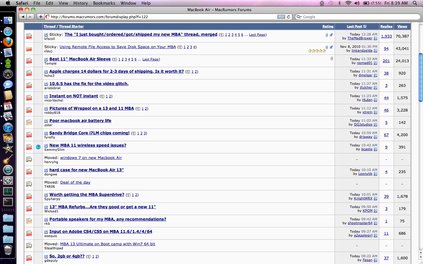423x264 pixels.
Task: Click the RSS button in address bar
Action: [x=281, y=17]
